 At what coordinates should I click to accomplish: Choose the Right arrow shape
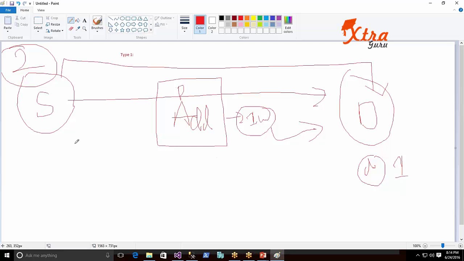pyautogui.click(x=134, y=24)
